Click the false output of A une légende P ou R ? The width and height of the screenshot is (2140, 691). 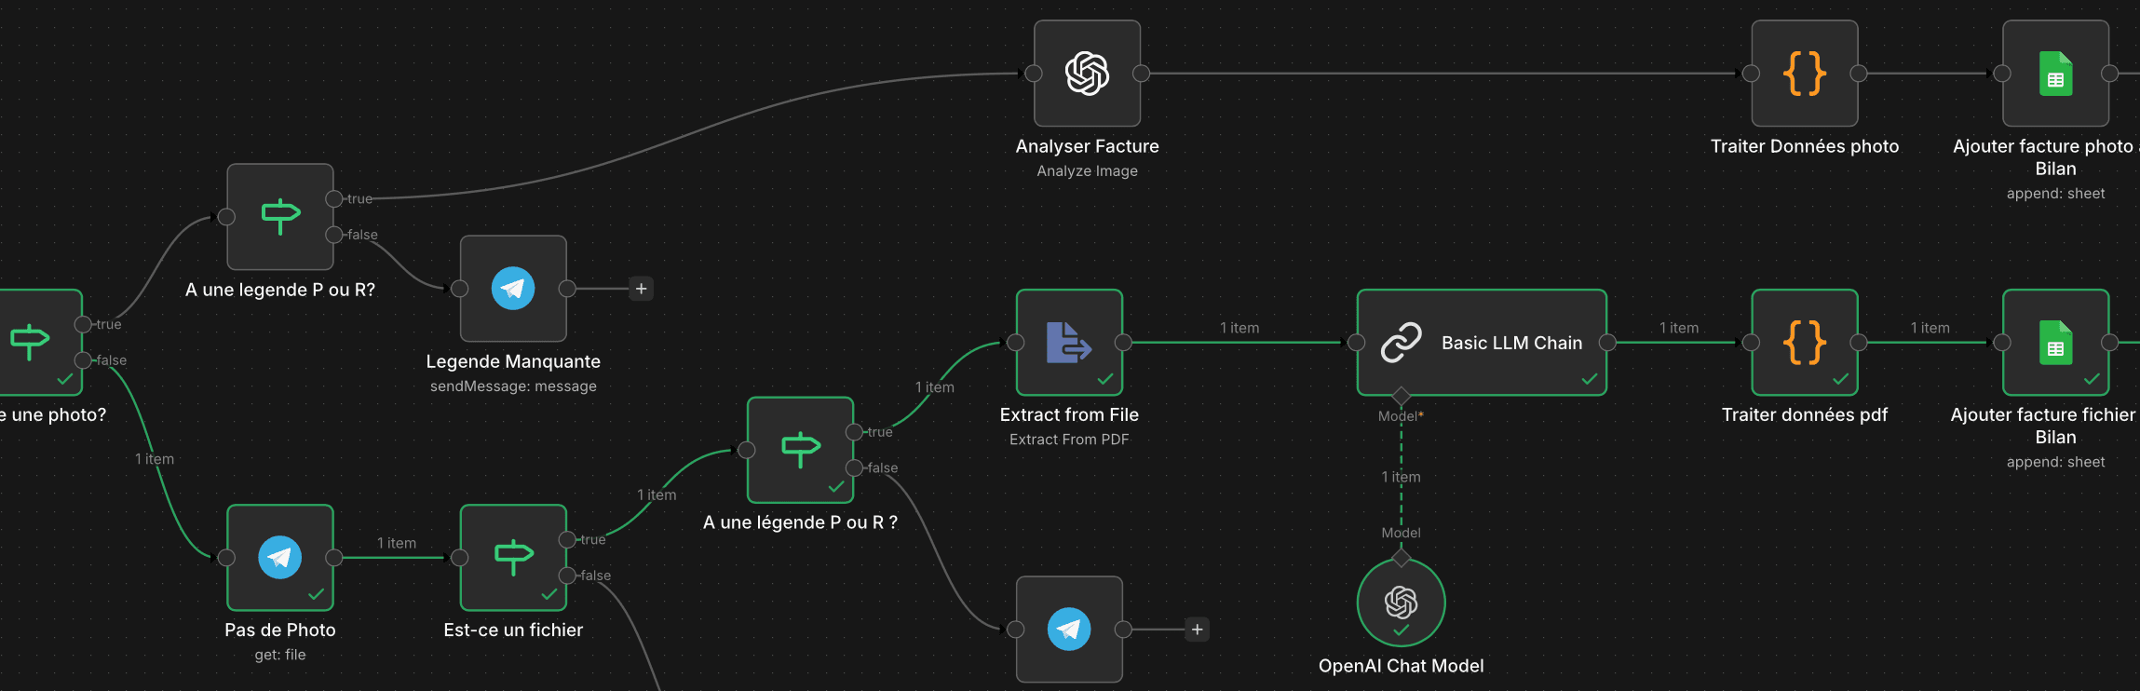pyautogui.click(x=853, y=467)
